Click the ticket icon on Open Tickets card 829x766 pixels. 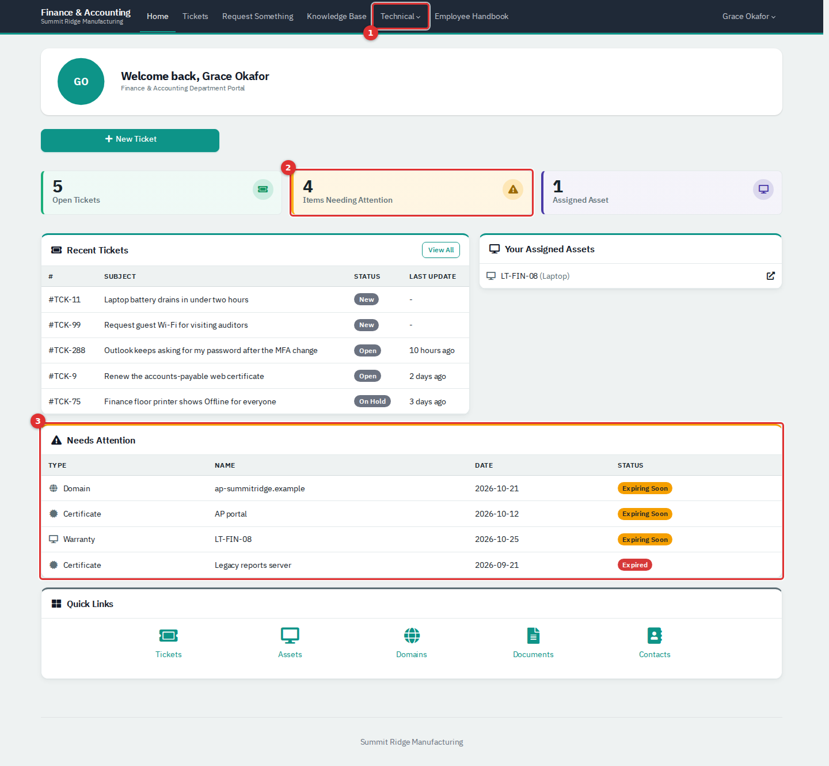[x=263, y=189]
